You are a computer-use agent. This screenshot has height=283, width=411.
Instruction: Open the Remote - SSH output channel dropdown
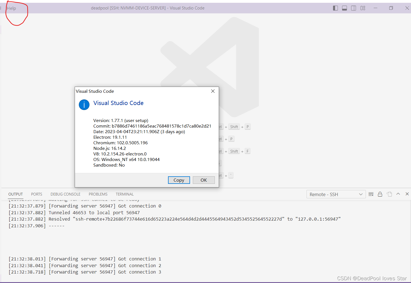tap(336, 194)
